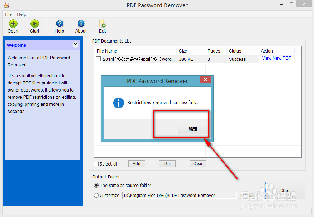This screenshot has height=217, width=314.
Task: Click the '386 KB' size cell
Action: (x=186, y=59)
